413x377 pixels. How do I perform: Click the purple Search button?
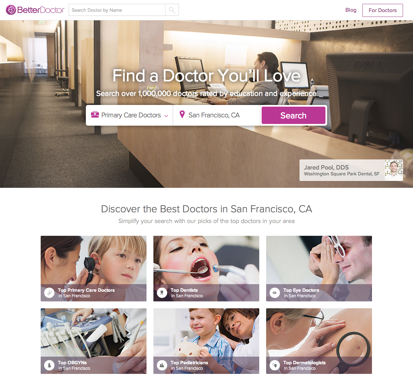(293, 115)
